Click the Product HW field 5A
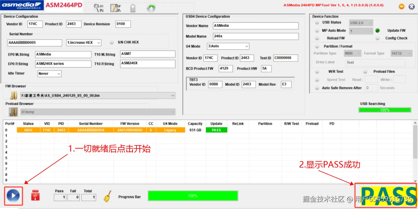 266,69
